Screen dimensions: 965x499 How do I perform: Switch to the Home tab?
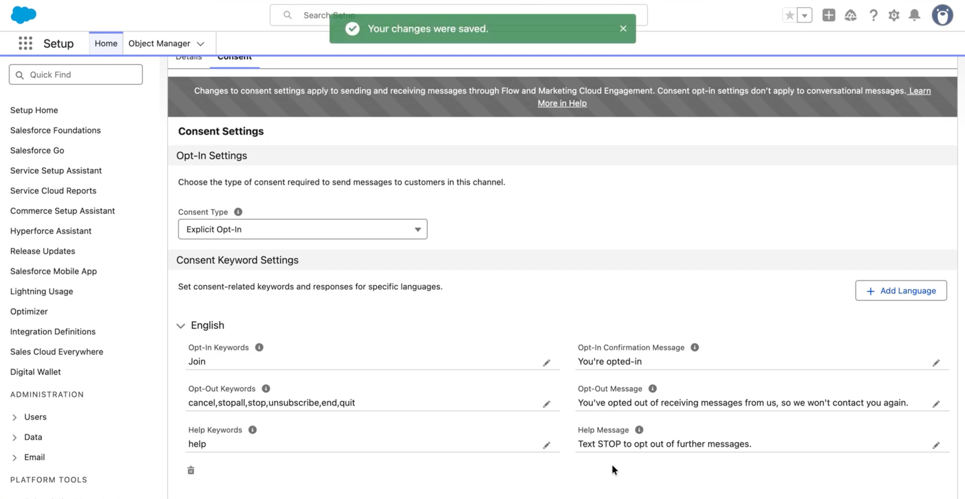click(106, 43)
